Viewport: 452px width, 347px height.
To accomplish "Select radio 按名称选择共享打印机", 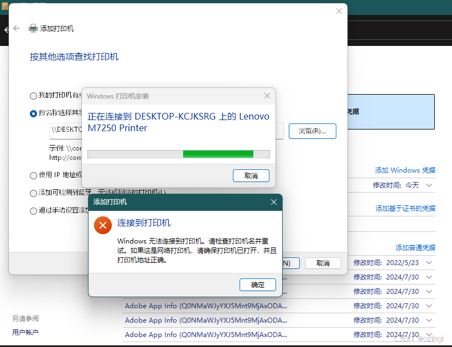I will click(x=33, y=113).
